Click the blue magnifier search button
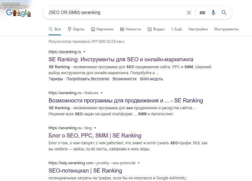This screenshot has width=252, height=181. point(224,13)
